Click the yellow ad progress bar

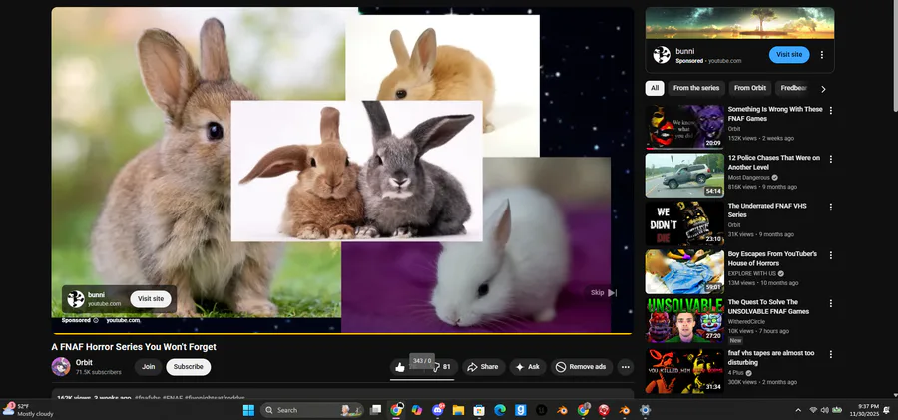[x=341, y=333]
